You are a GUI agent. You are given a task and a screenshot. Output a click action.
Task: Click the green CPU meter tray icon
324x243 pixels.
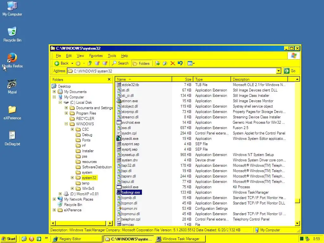pos(302,239)
